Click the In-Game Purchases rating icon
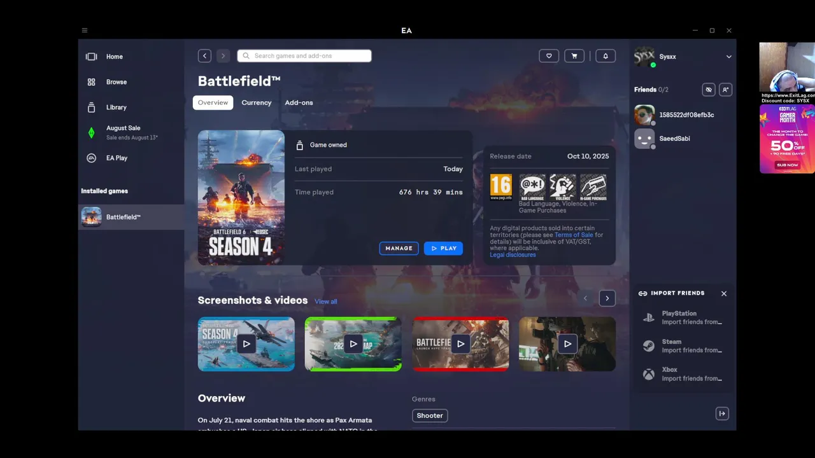The image size is (815, 458). [x=593, y=188]
